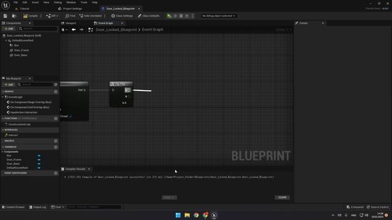Open the View menu
This screenshot has width=392, height=220.
[47, 2]
